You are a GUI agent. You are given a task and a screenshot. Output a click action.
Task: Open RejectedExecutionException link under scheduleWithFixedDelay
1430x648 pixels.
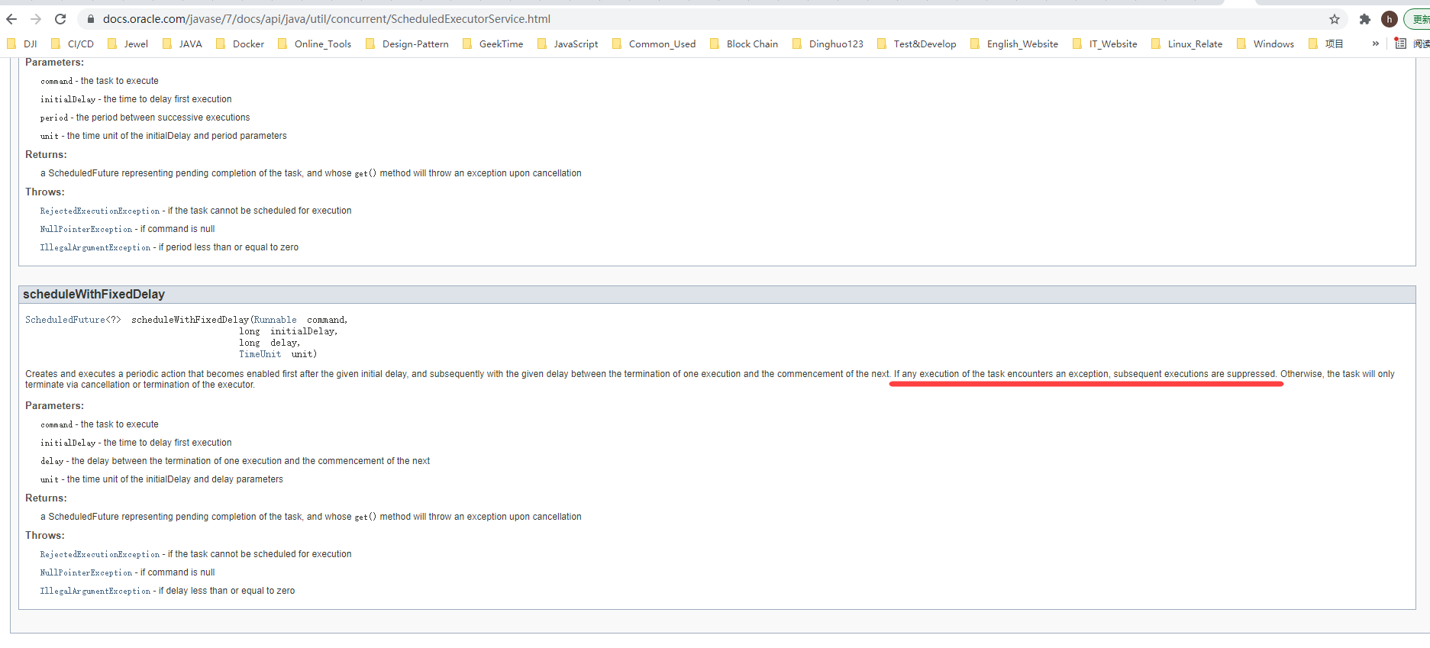click(x=100, y=554)
